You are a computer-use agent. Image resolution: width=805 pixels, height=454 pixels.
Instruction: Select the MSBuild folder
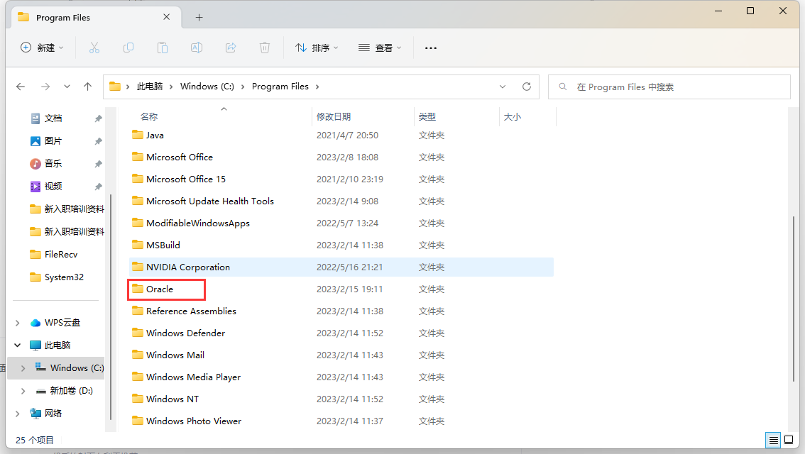tap(341, 245)
